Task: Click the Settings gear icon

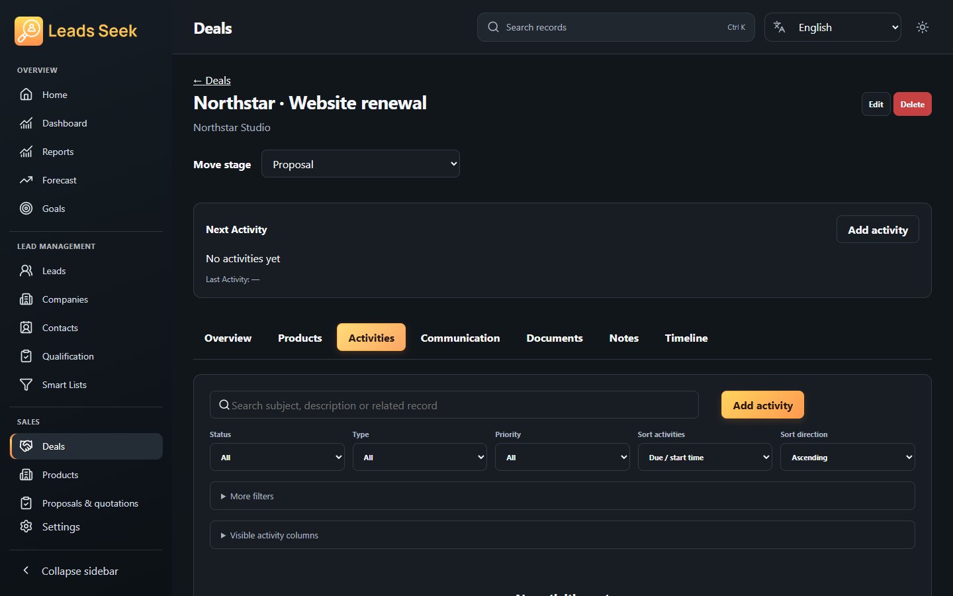Action: (26, 526)
